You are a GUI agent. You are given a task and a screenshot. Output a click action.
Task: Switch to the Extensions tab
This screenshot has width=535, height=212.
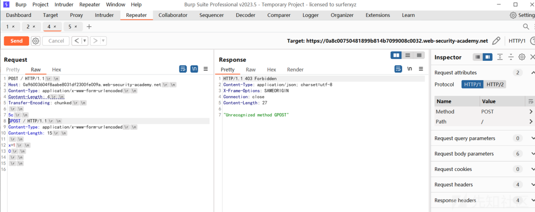[x=377, y=15]
